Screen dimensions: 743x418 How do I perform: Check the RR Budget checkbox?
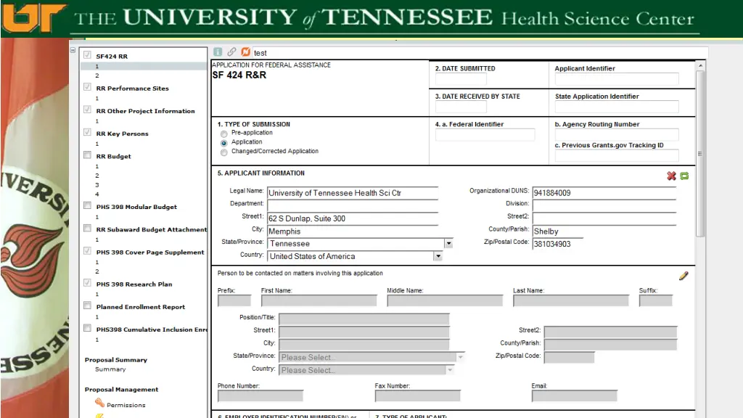click(87, 155)
